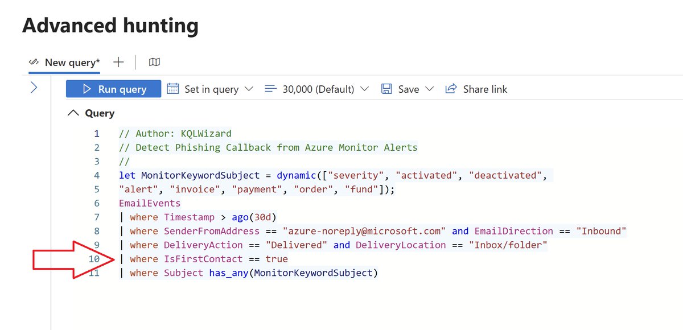
Task: Click the lines icon beside 30,000 (Default)
Action: (x=270, y=89)
